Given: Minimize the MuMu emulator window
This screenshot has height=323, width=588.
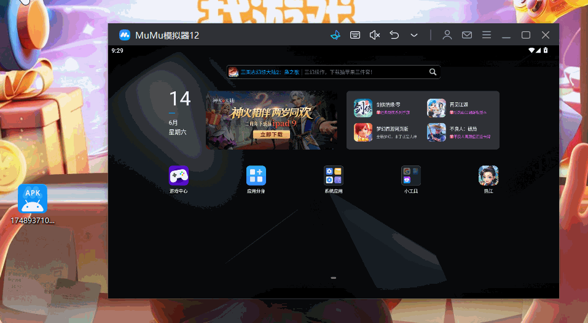Looking at the screenshot, I should (x=506, y=37).
